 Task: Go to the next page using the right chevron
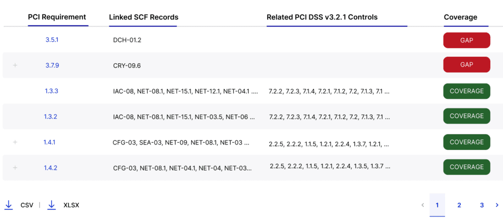click(x=497, y=205)
